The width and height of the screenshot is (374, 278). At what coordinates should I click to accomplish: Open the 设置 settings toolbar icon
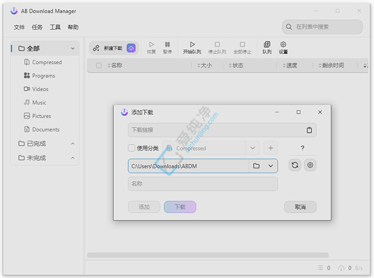[x=283, y=48]
